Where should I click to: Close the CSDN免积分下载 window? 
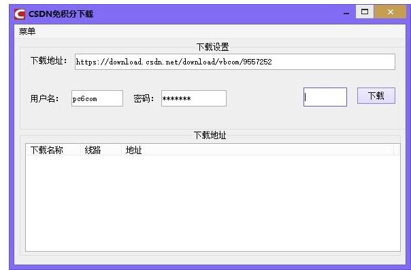pyautogui.click(x=391, y=12)
